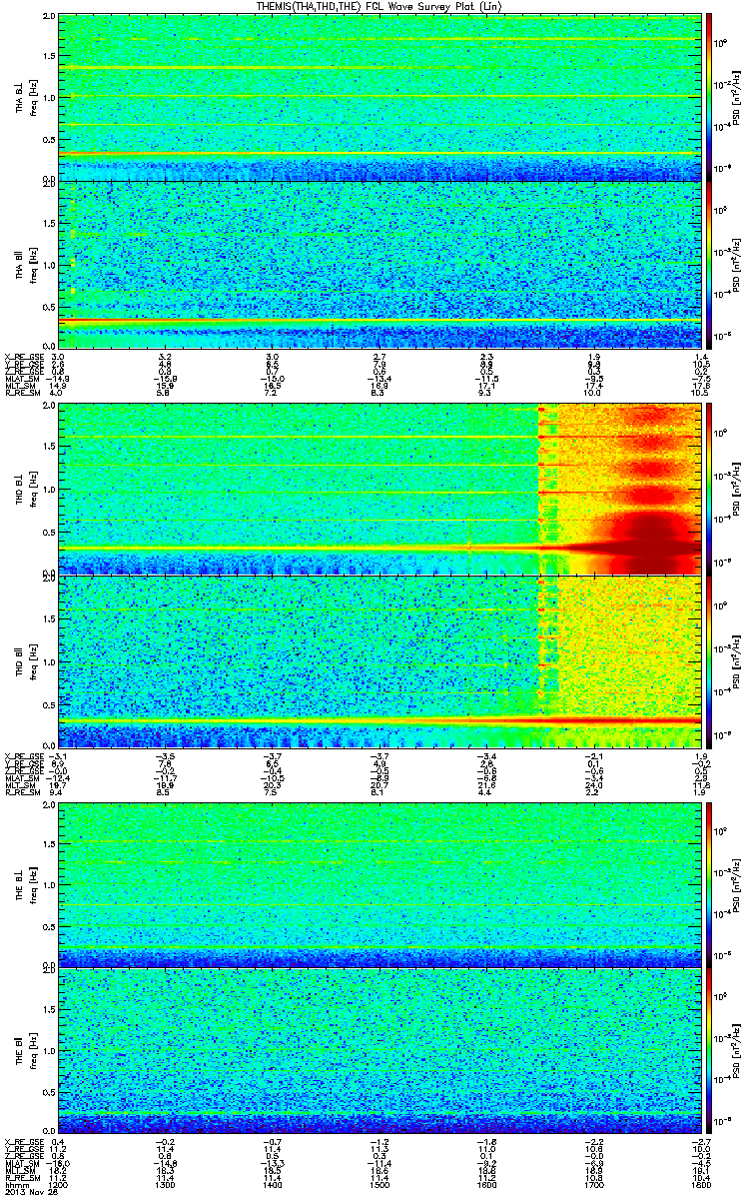Click the 2.0 tick on THA BL axis
Viewport: 749px width, 1199px height.
(48, 17)
